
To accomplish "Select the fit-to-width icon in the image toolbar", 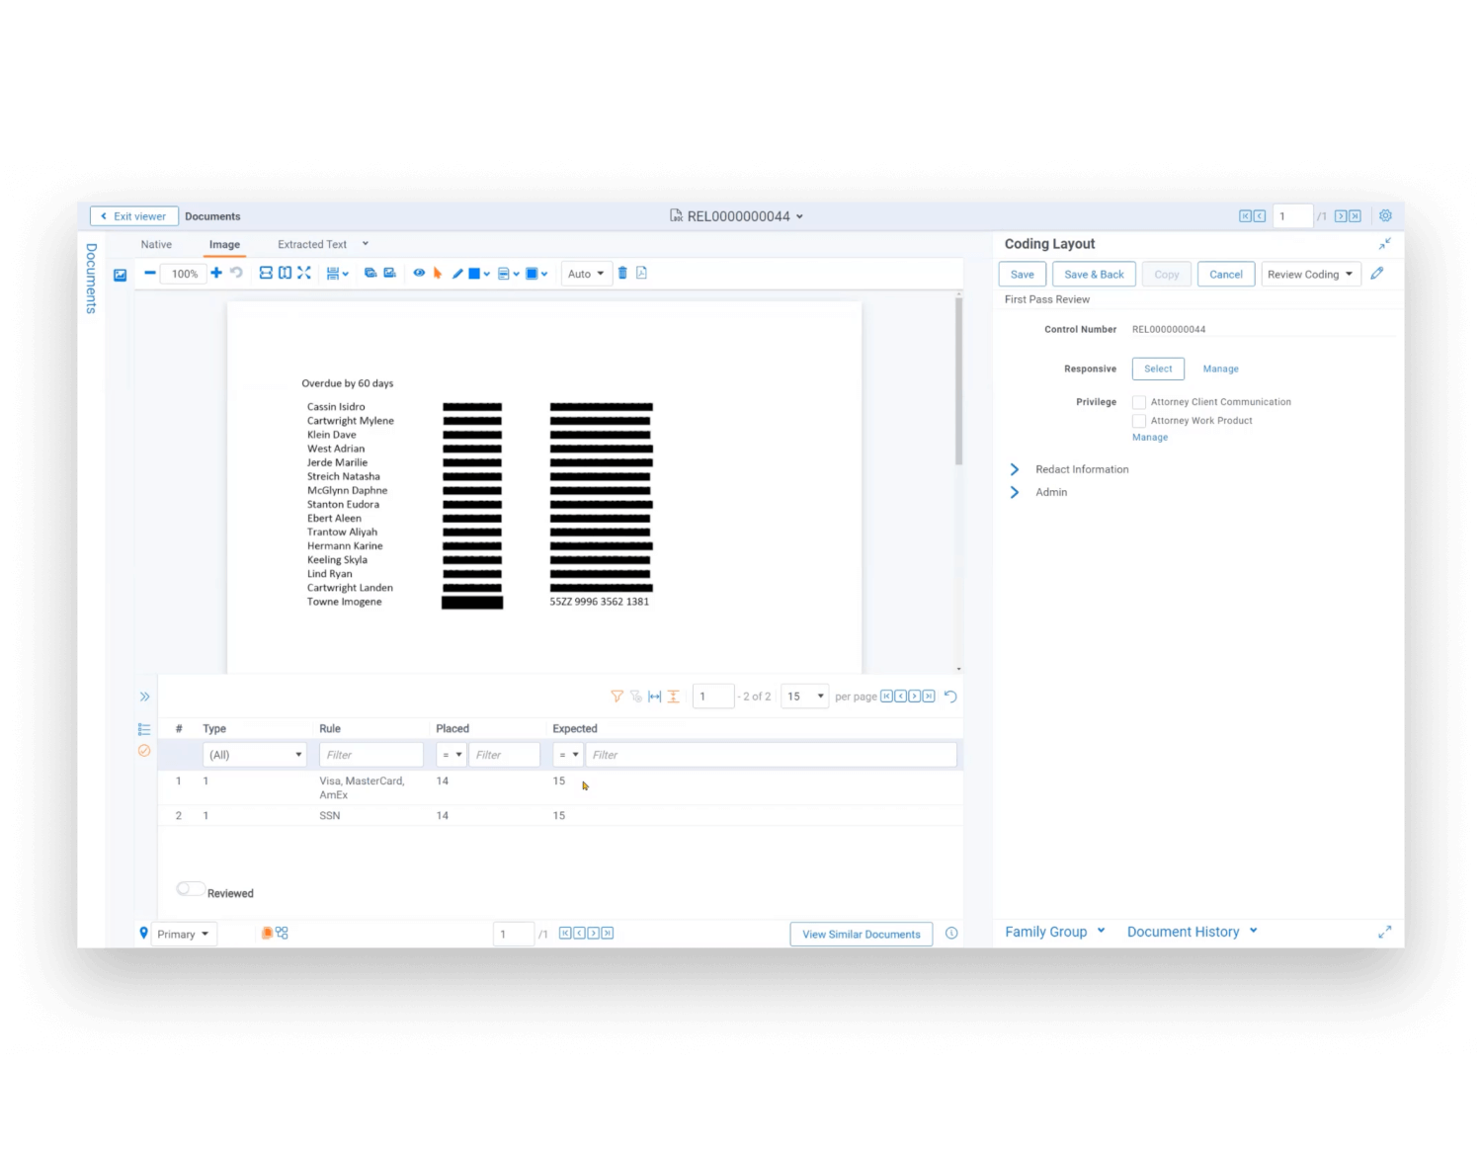I will (265, 274).
